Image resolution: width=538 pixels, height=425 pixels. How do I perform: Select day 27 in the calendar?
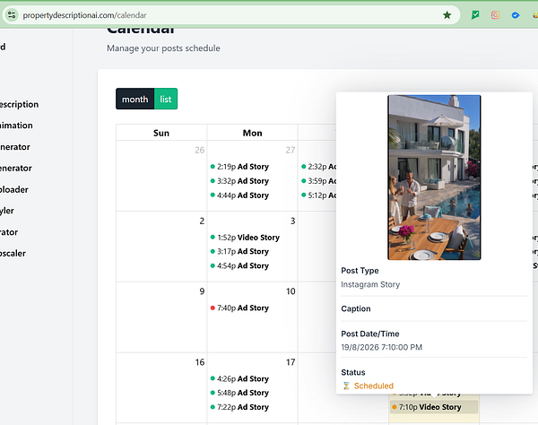pos(291,150)
